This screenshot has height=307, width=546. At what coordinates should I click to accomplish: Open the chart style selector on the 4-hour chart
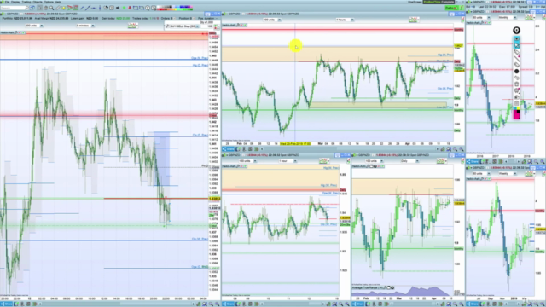(x=414, y=20)
